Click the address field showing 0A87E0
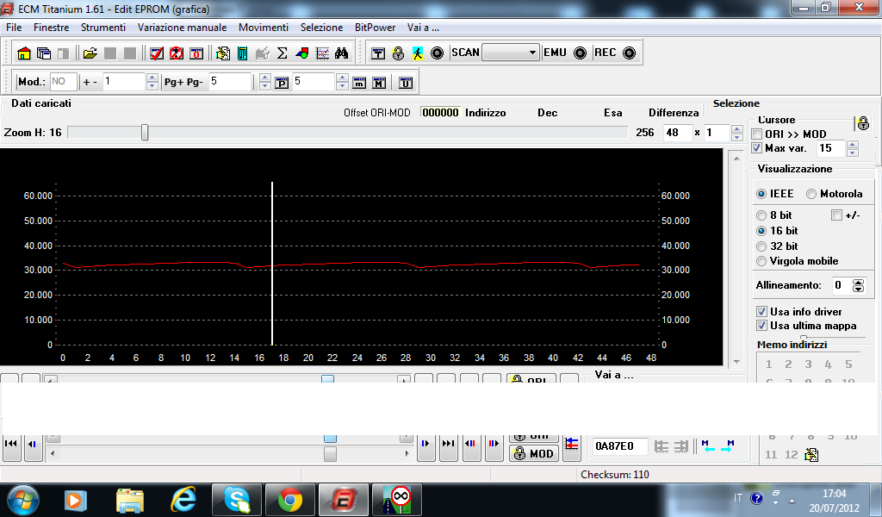The width and height of the screenshot is (882, 517). coord(620,446)
